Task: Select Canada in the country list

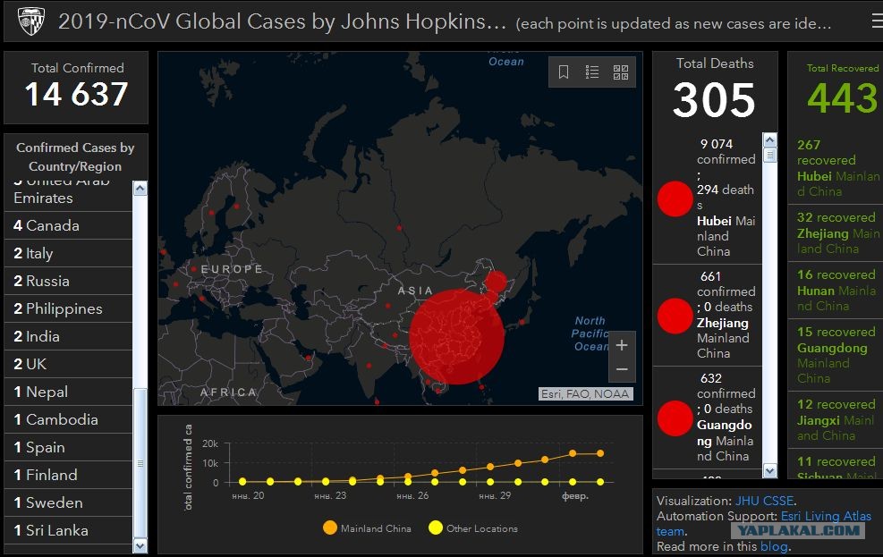Action: (68, 225)
